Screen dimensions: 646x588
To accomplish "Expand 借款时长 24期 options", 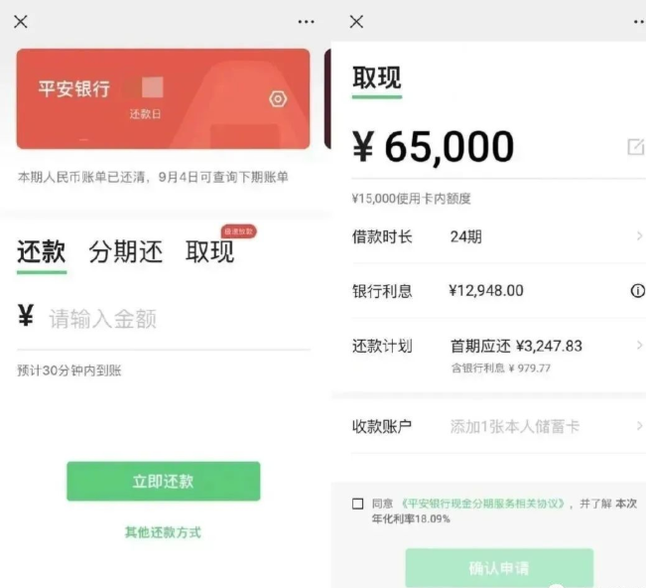I will 498,236.
